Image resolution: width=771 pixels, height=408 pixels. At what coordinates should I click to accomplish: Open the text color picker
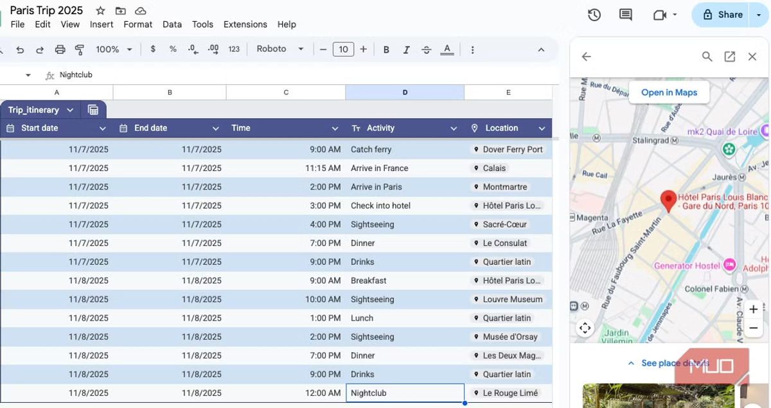click(x=447, y=49)
